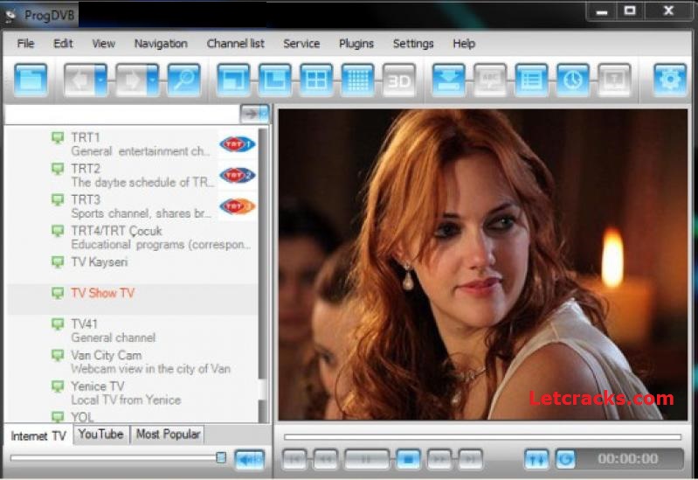Select the small window layout icon

(x=234, y=80)
